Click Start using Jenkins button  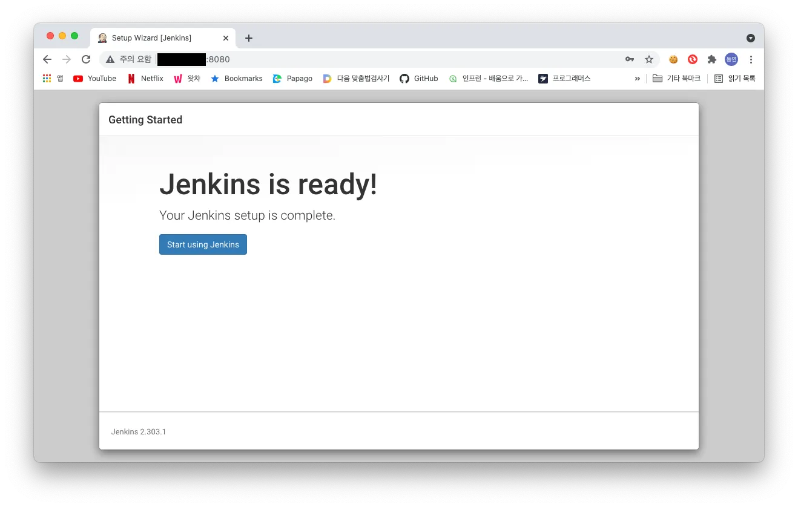coord(203,244)
